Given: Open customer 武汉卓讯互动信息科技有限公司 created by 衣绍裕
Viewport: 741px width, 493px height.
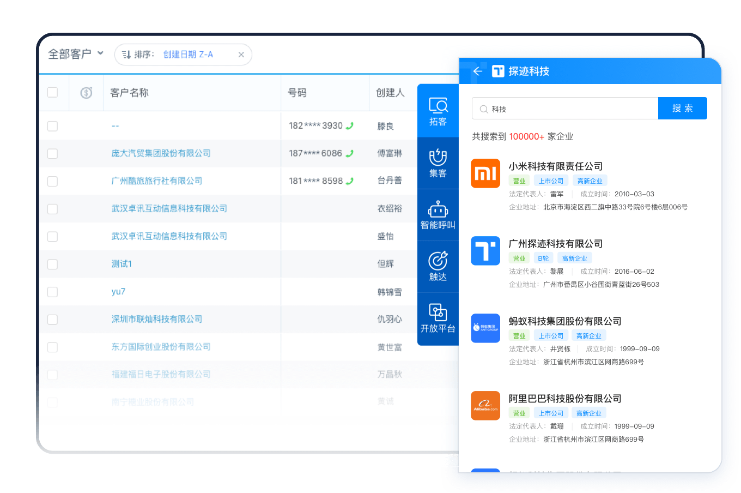Looking at the screenshot, I should click(x=169, y=208).
